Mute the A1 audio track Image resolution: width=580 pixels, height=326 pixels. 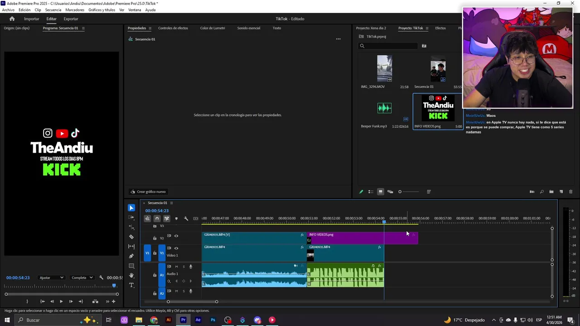click(x=176, y=267)
